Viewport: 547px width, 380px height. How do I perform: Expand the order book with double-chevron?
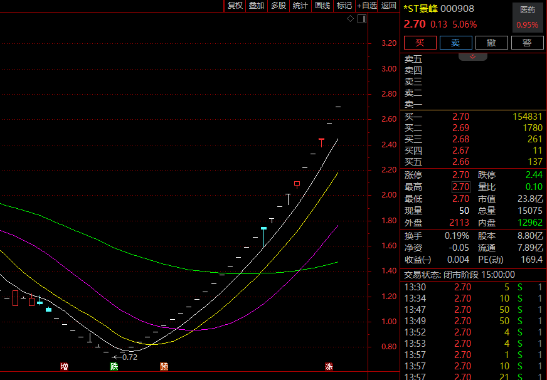click(x=473, y=56)
